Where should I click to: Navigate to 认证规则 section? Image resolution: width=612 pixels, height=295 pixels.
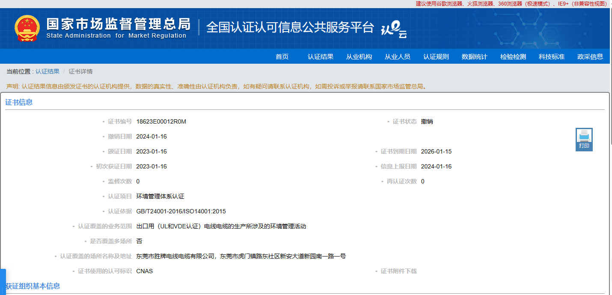436,56
